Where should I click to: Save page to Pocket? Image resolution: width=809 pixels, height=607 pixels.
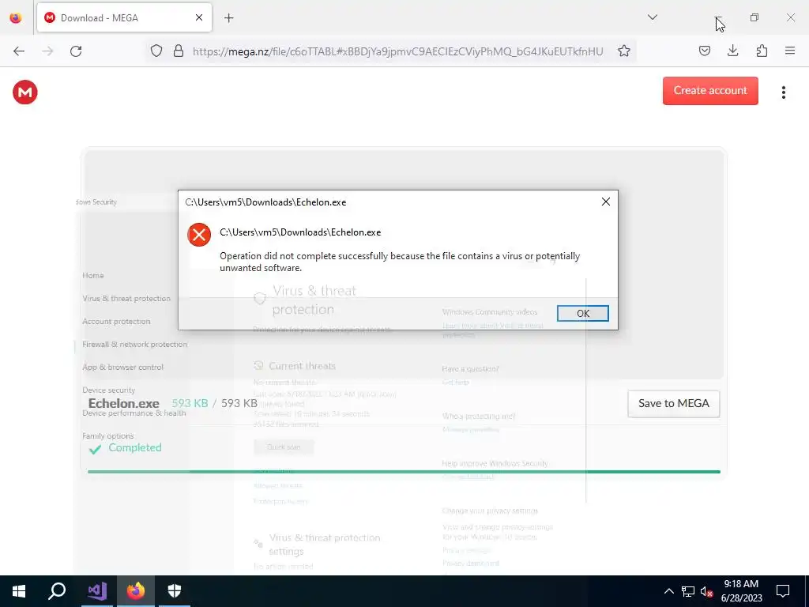point(704,51)
